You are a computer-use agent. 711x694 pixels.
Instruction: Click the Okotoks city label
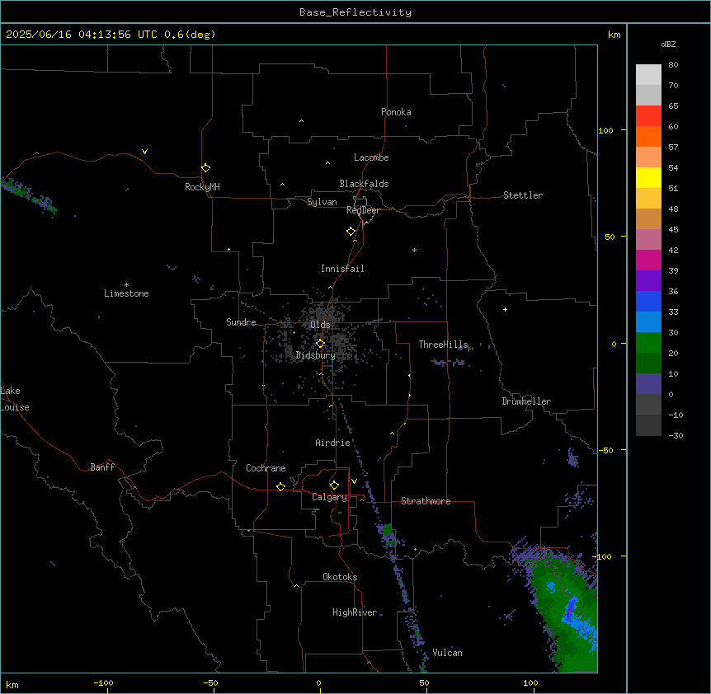tap(340, 577)
